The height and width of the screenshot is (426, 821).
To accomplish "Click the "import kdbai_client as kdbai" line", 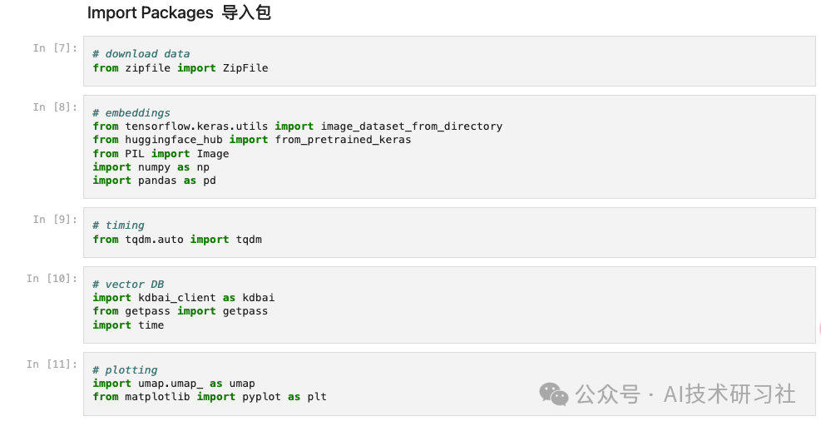I will pyautogui.click(x=183, y=298).
